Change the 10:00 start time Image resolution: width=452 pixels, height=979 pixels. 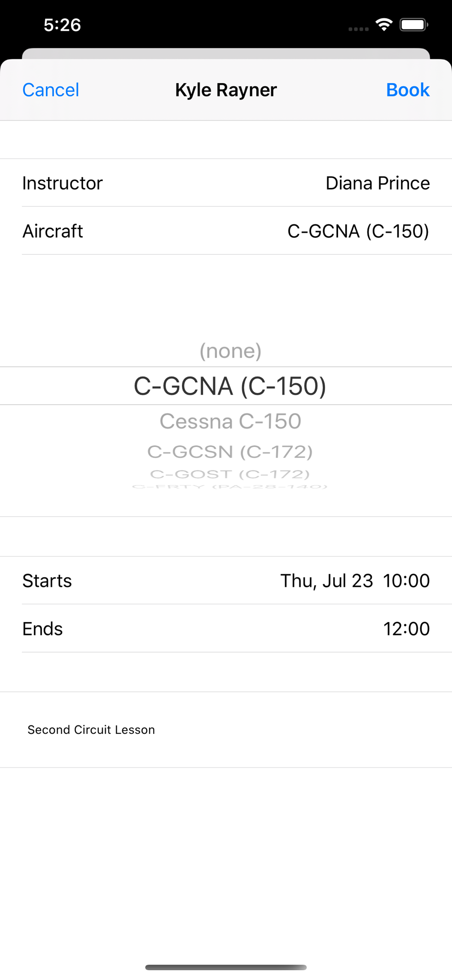pos(406,581)
